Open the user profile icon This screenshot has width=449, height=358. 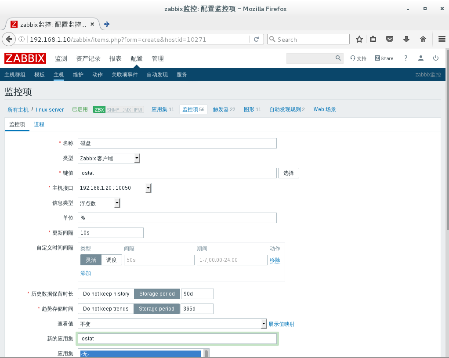click(x=420, y=58)
